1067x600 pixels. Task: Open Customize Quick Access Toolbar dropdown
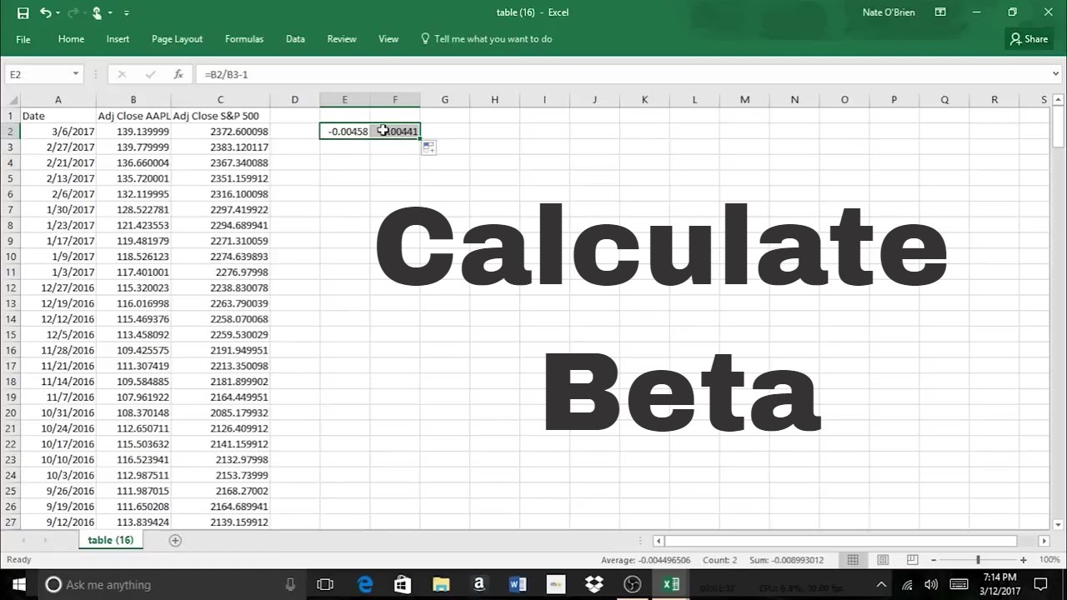pyautogui.click(x=127, y=13)
